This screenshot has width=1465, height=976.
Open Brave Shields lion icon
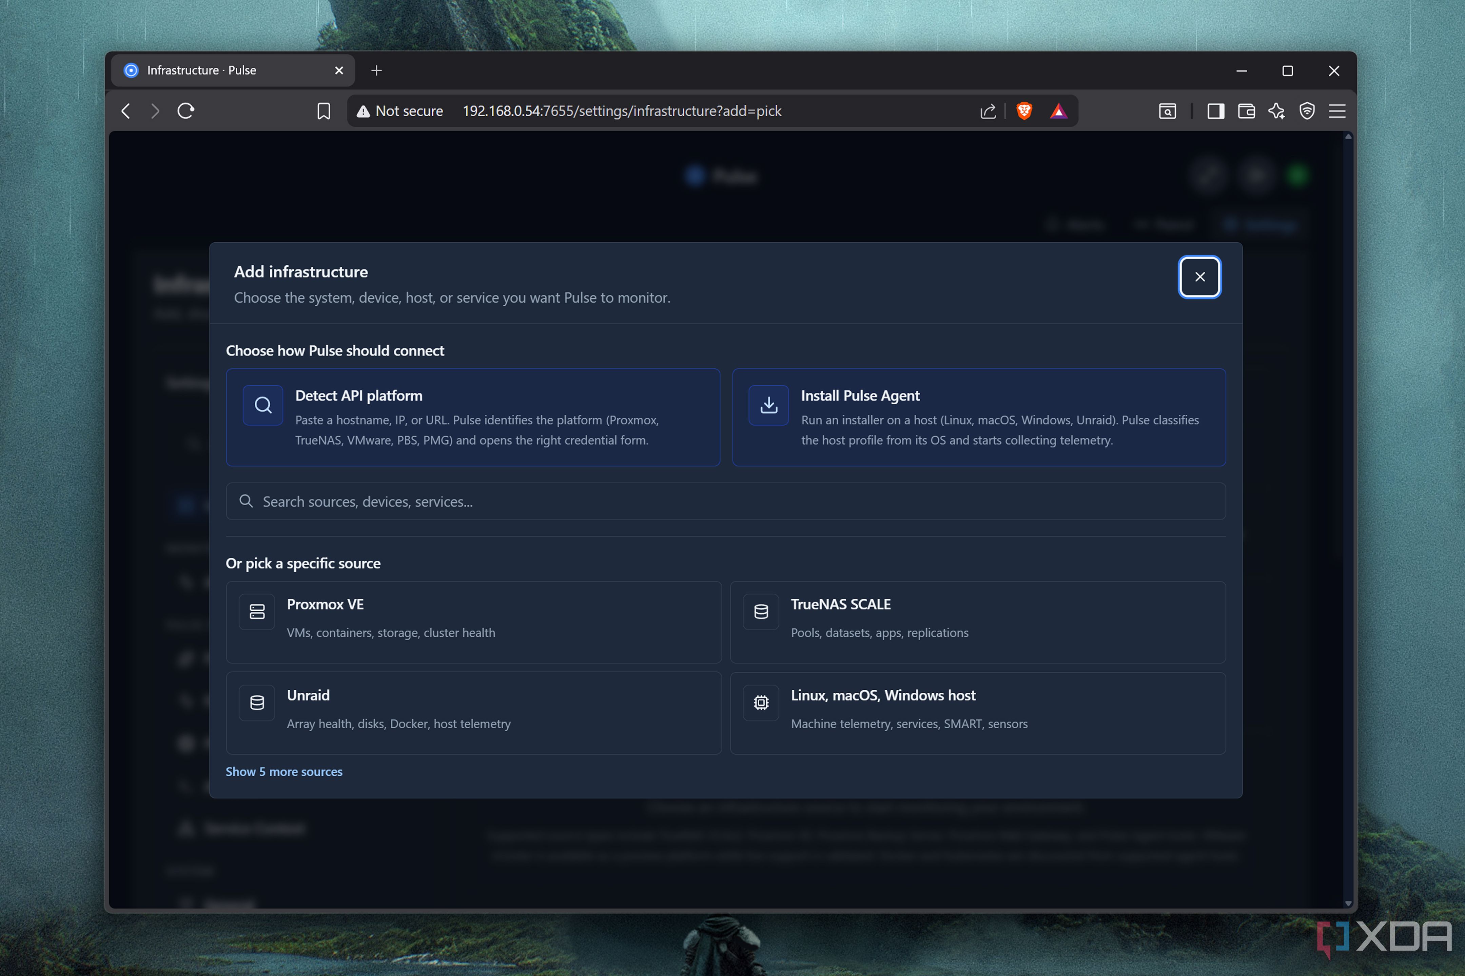click(x=1024, y=111)
